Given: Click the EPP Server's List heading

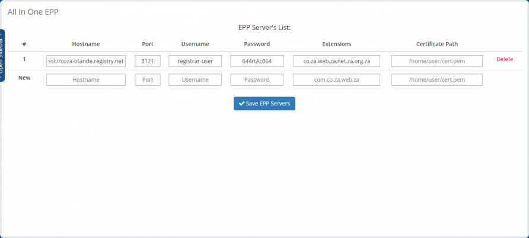Looking at the screenshot, I should pyautogui.click(x=264, y=27).
